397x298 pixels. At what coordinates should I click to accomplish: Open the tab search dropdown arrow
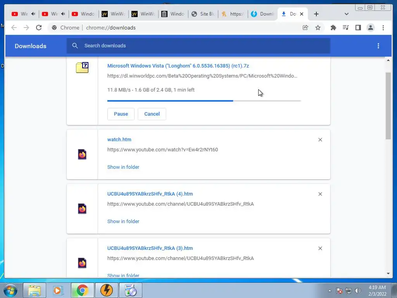[346, 14]
